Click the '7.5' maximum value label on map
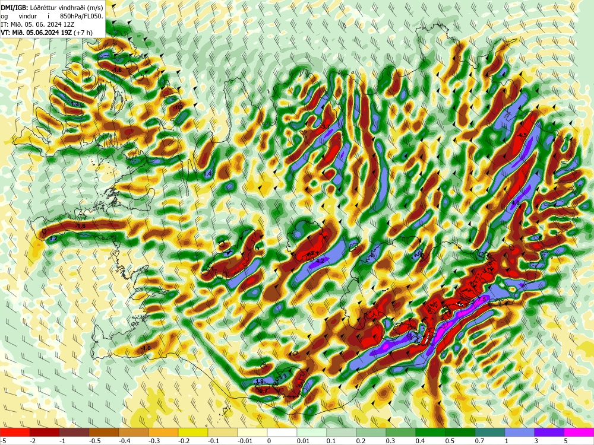The width and height of the screenshot is (594, 445). [482, 299]
